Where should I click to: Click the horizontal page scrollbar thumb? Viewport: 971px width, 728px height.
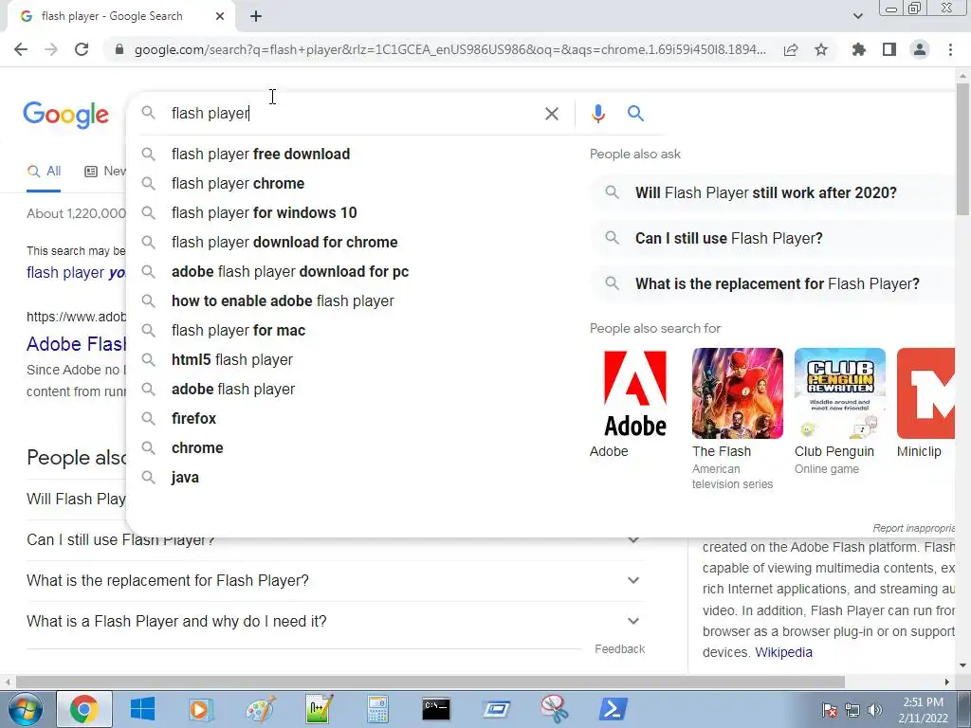430,682
